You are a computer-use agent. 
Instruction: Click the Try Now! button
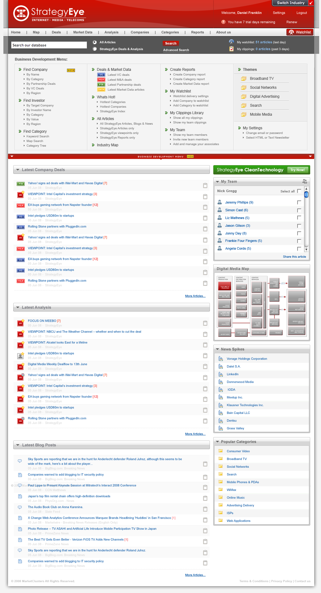pos(297,170)
